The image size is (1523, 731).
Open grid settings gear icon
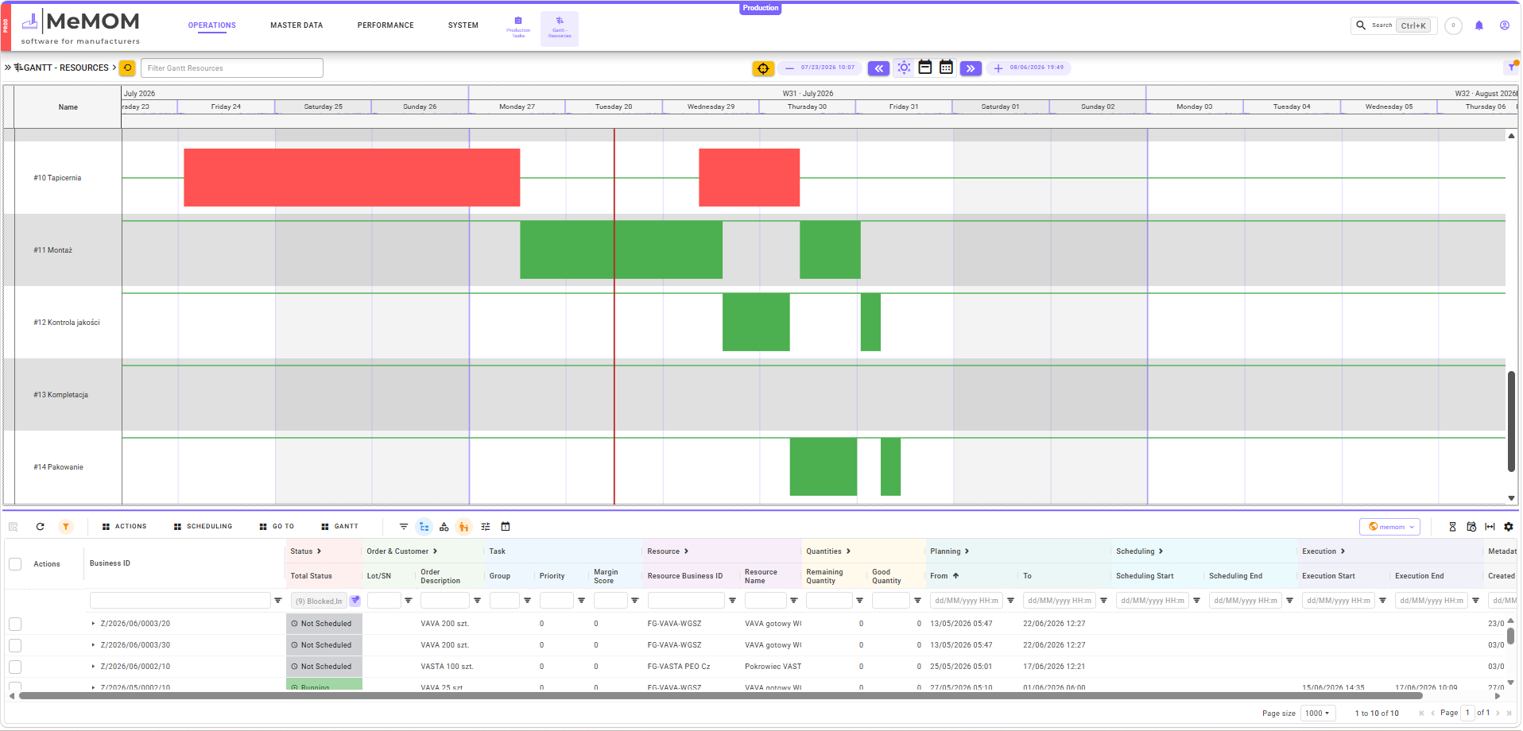(1509, 527)
